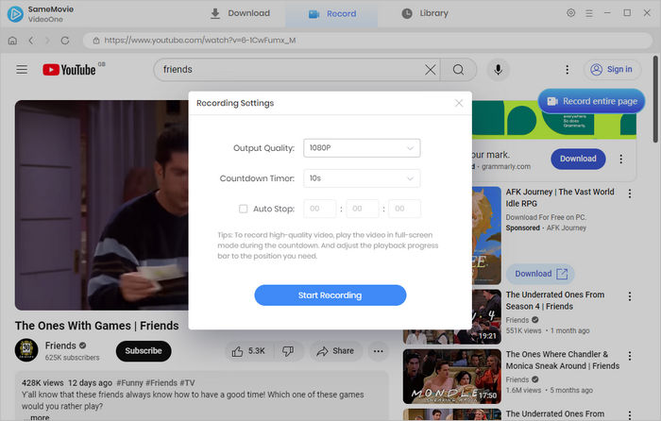Image resolution: width=661 pixels, height=421 pixels.
Task: Click the Share button
Action: pos(335,351)
